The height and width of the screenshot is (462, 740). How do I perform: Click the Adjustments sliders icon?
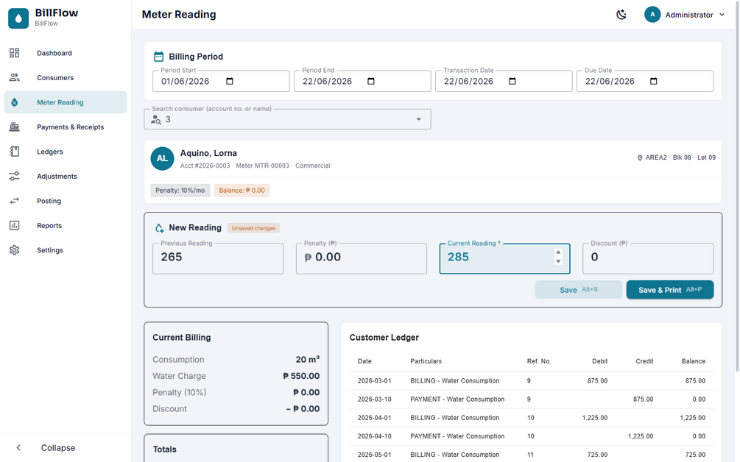(x=15, y=176)
